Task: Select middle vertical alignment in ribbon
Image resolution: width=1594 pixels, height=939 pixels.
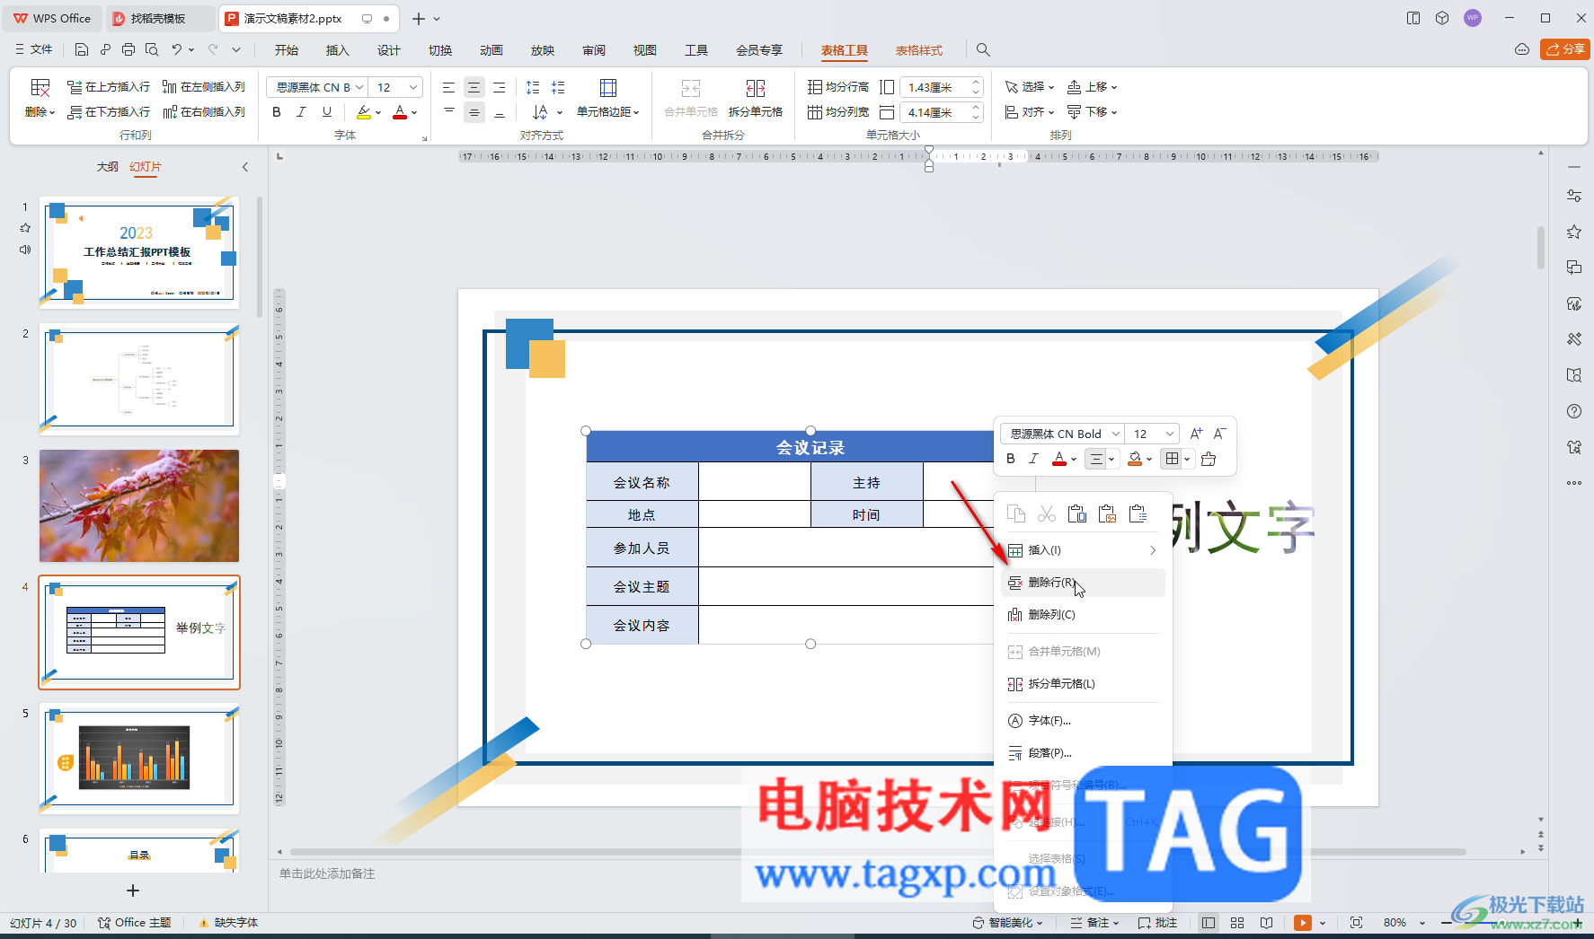Action: (x=474, y=112)
